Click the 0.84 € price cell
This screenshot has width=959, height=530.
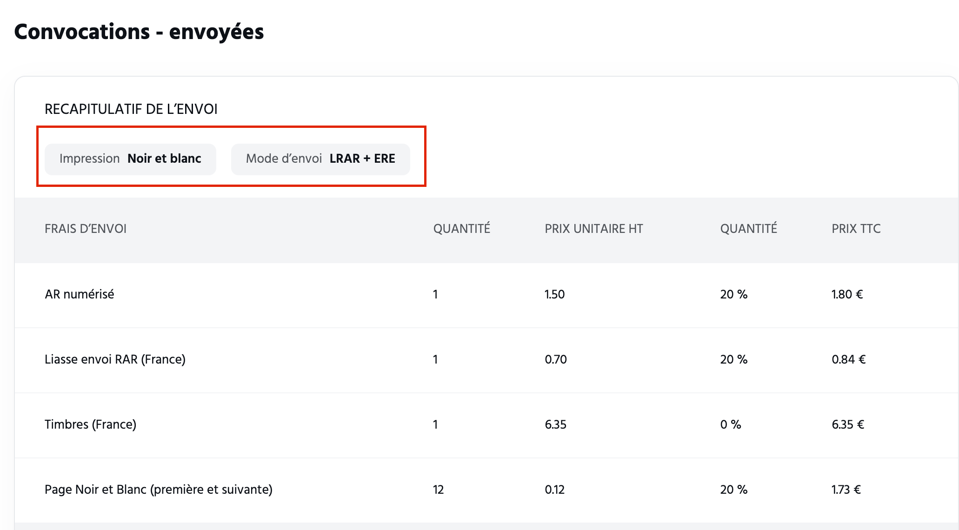tap(849, 360)
